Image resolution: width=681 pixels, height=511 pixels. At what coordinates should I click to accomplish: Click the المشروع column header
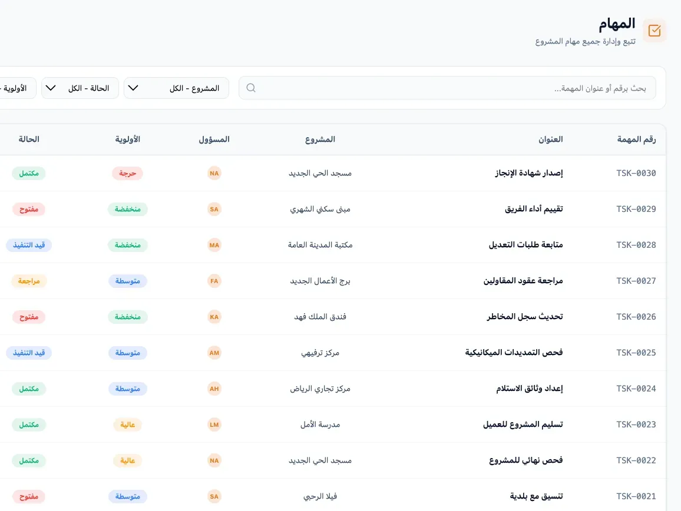point(320,140)
